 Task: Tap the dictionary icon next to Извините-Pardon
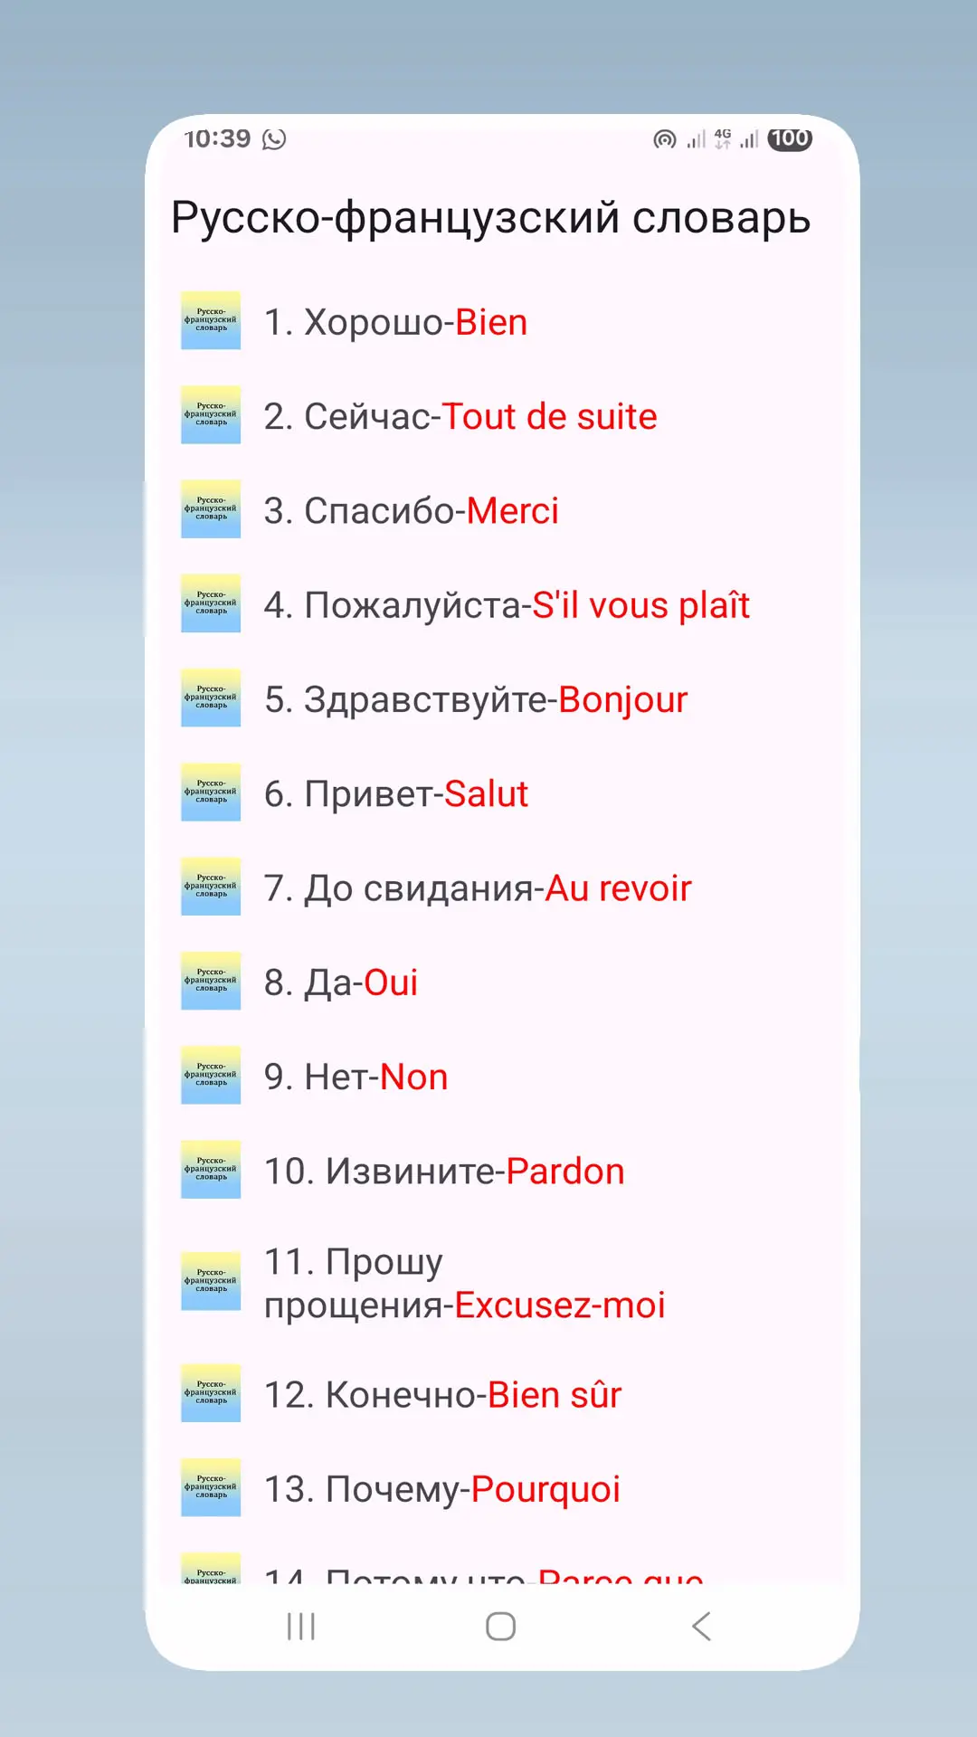coord(211,1170)
